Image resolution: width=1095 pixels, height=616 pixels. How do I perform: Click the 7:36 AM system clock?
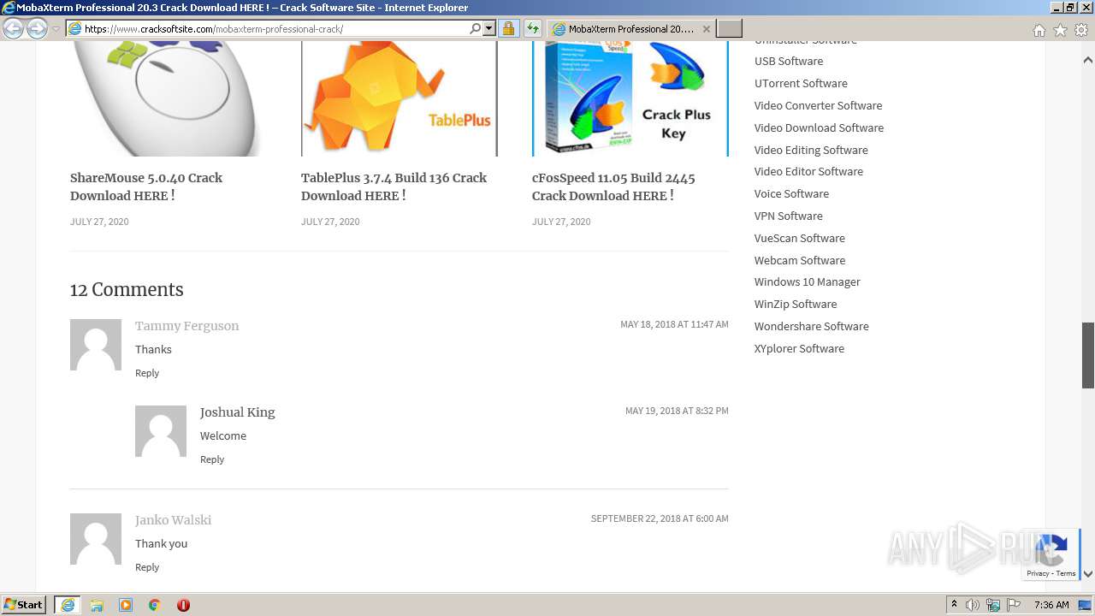point(1051,605)
